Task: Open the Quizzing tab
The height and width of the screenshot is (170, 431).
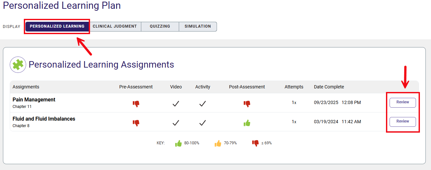Action: [160, 26]
